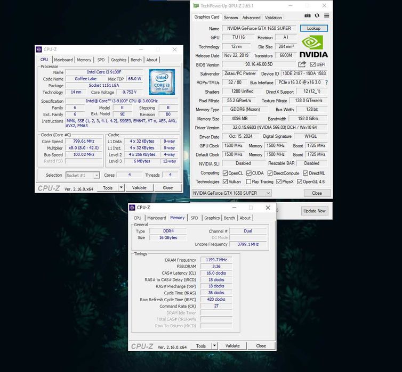Click the Driver Version field in GPU-Z
402x372 pixels.
tap(275, 127)
